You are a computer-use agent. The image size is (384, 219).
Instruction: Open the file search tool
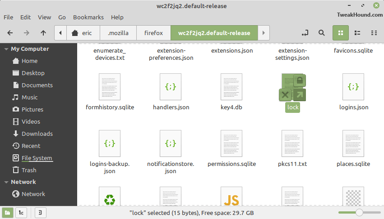click(x=322, y=33)
